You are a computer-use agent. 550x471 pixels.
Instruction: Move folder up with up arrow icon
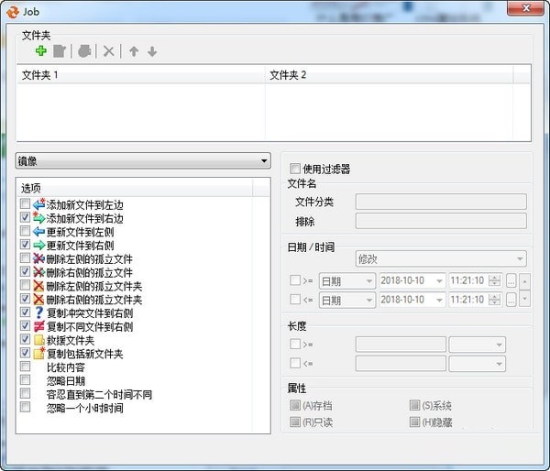tap(134, 51)
